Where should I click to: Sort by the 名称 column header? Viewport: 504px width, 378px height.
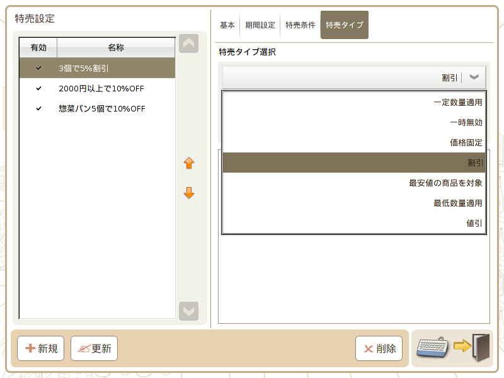pos(116,48)
